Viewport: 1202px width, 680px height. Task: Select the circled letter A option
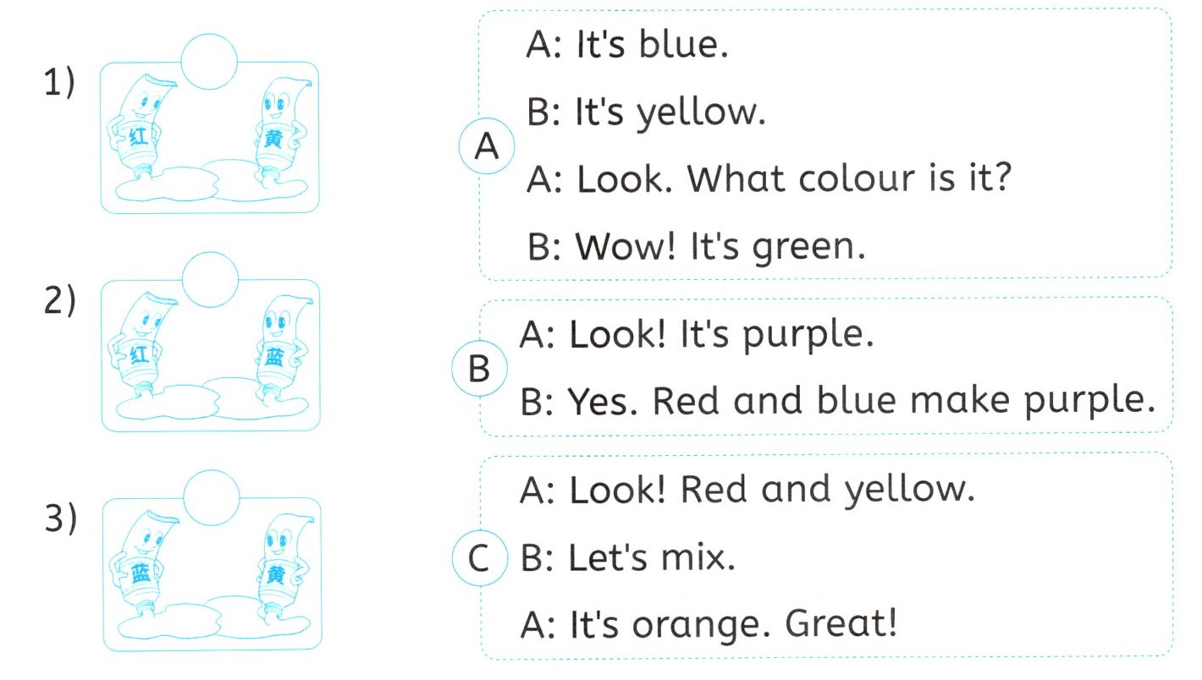[487, 148]
